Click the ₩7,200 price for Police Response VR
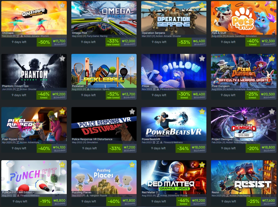This screenshot has height=207, width=278. tap(129, 147)
